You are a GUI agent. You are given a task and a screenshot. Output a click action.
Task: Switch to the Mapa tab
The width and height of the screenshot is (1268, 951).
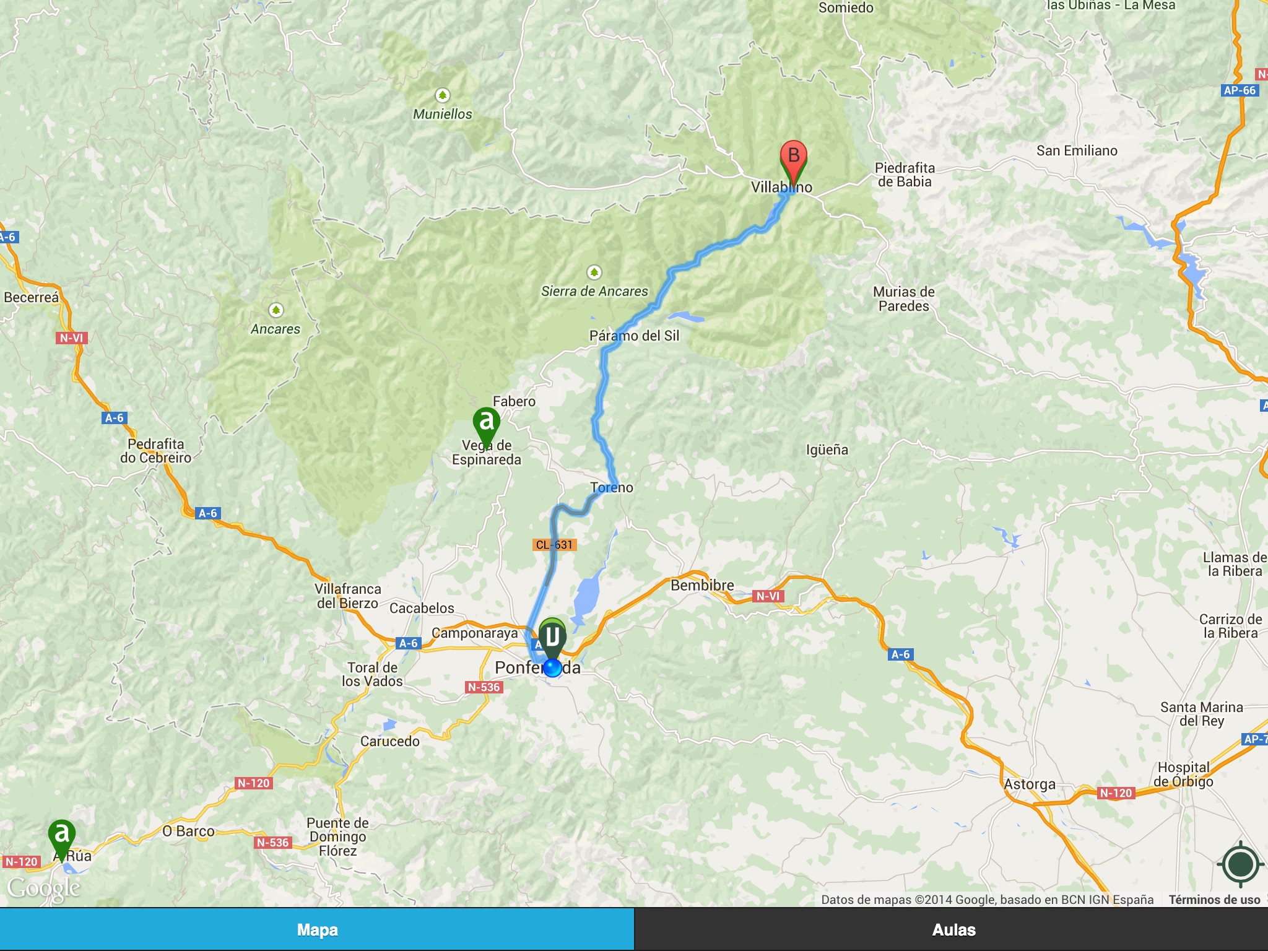[x=317, y=929]
